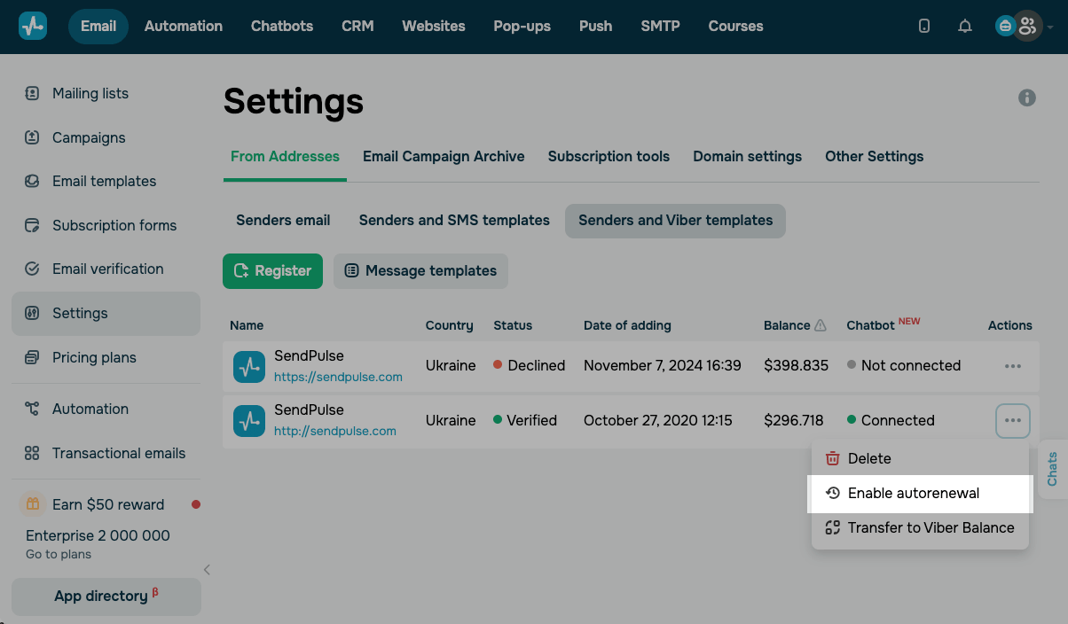
Task: Click the Go to plans link
Action: click(x=59, y=555)
